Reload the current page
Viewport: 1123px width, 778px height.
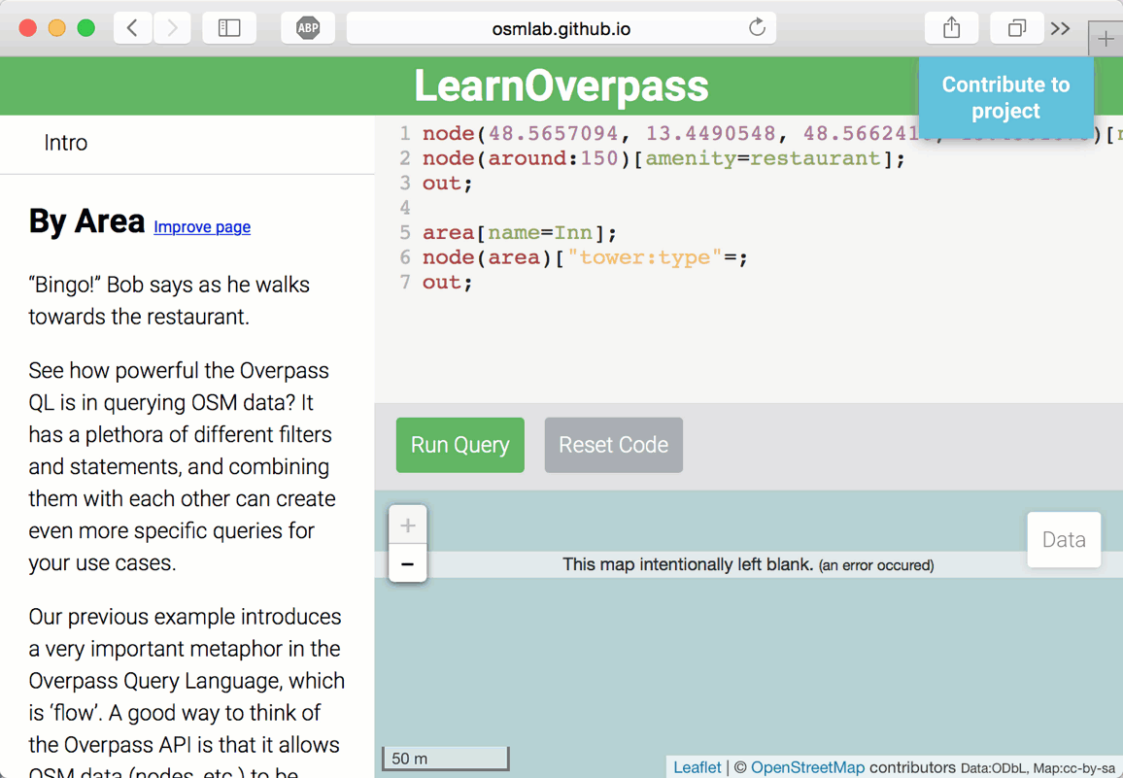point(757,28)
